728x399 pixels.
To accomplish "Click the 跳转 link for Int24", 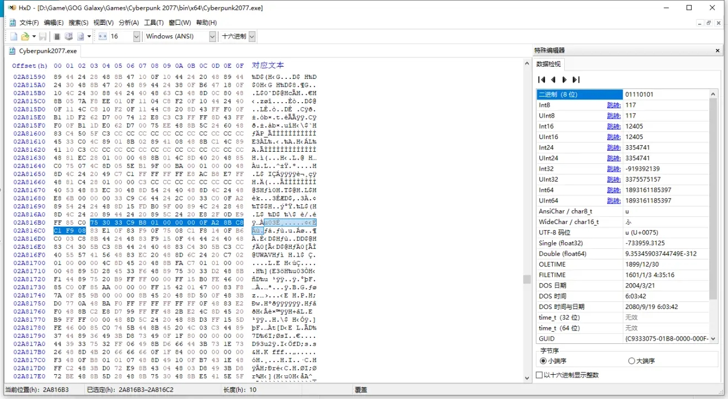I will click(614, 147).
